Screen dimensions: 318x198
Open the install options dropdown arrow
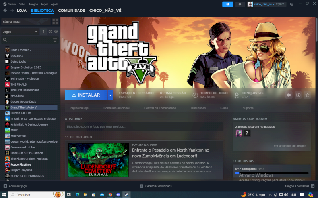point(110,95)
